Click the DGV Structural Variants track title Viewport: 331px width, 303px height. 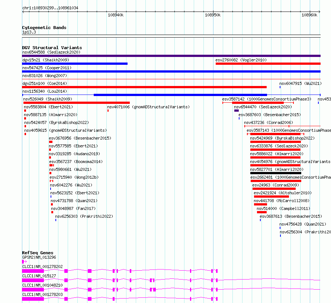coord(52,48)
